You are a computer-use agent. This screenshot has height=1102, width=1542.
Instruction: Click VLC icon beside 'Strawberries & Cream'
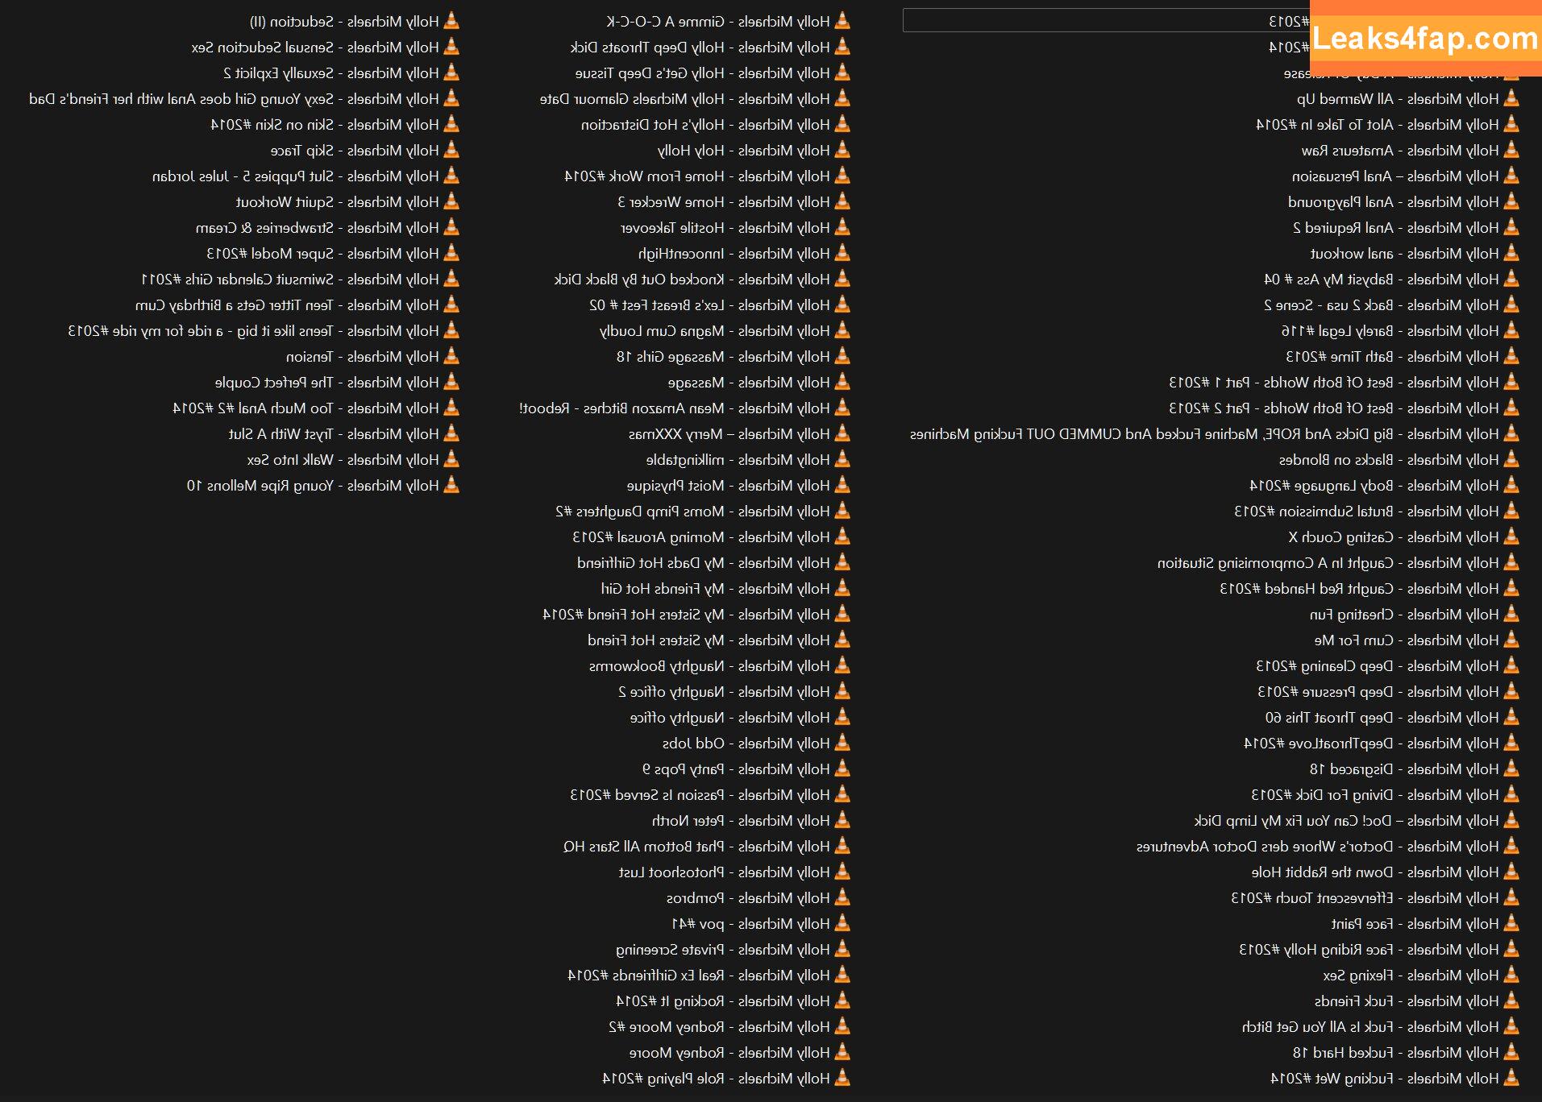pos(452,227)
